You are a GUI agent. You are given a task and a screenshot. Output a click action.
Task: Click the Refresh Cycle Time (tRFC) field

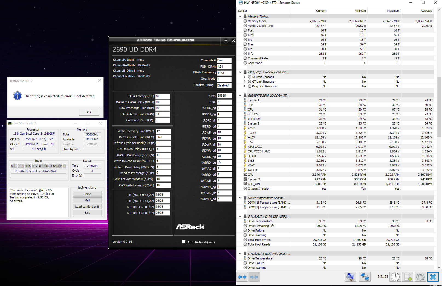(x=163, y=137)
